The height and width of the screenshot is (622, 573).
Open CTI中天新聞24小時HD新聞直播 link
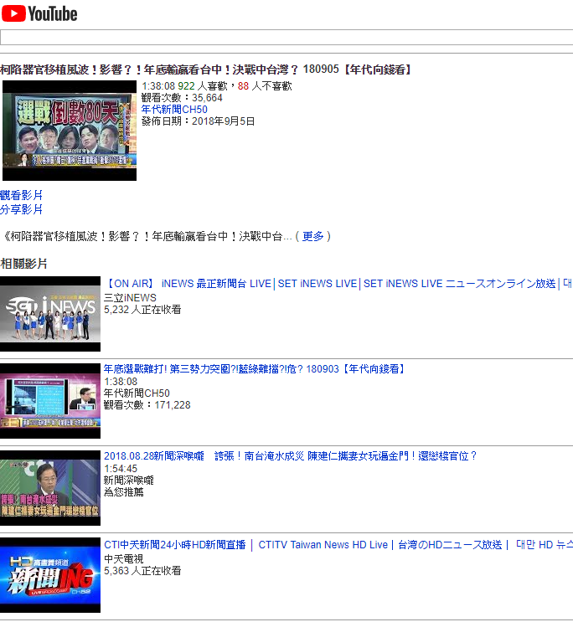point(338,545)
